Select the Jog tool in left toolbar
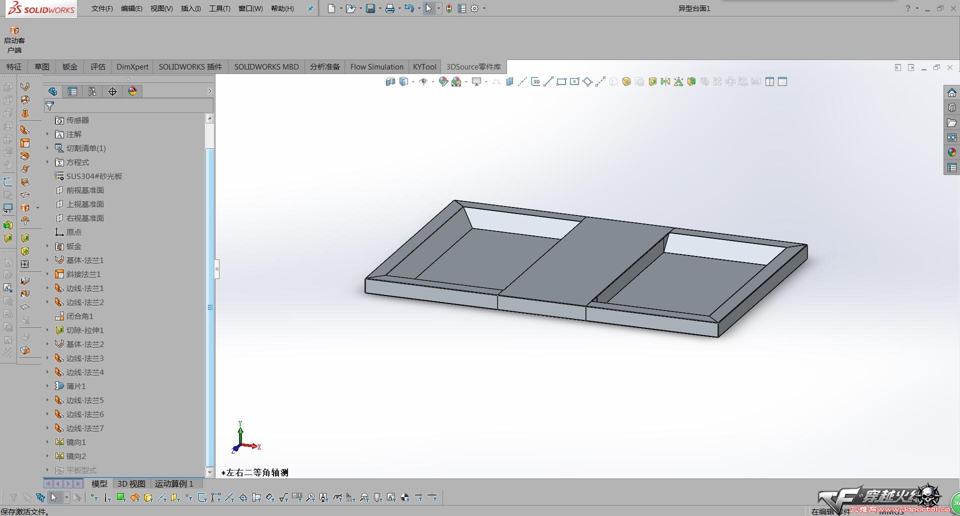 click(25, 169)
